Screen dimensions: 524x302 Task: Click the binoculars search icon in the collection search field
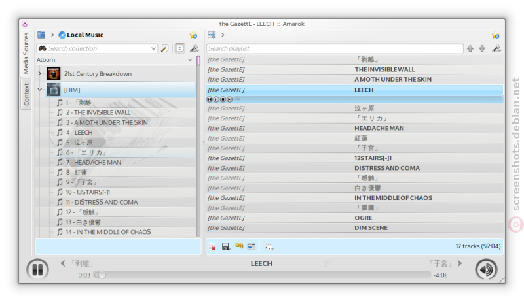click(42, 48)
